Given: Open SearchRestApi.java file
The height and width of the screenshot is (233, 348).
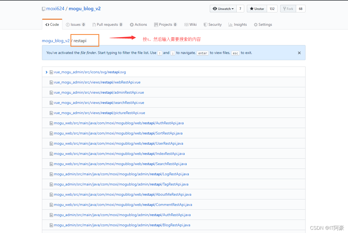Looking at the screenshot, I should point(120,164).
